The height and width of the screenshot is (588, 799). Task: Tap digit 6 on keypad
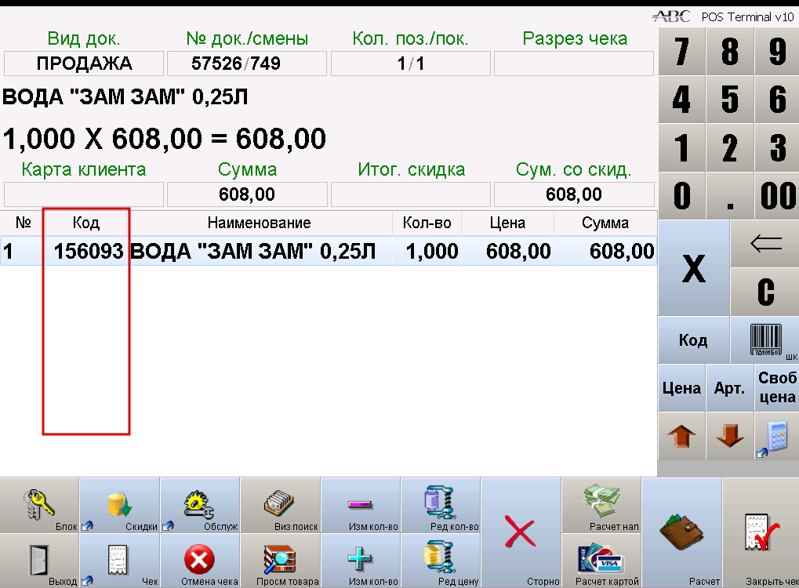[777, 100]
